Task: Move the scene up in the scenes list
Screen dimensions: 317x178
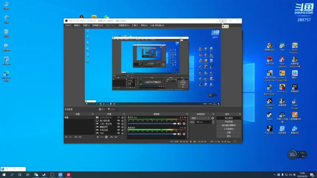Action: [76, 137]
